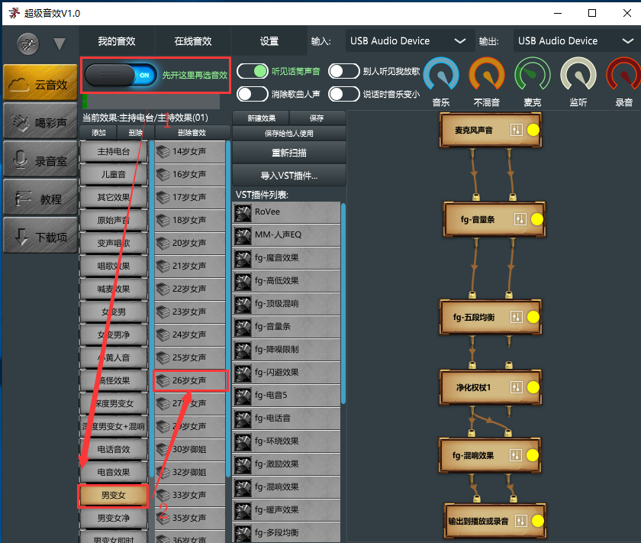This screenshot has width=641, height=543.
Task: Open the 设置 tab
Action: pos(269,41)
